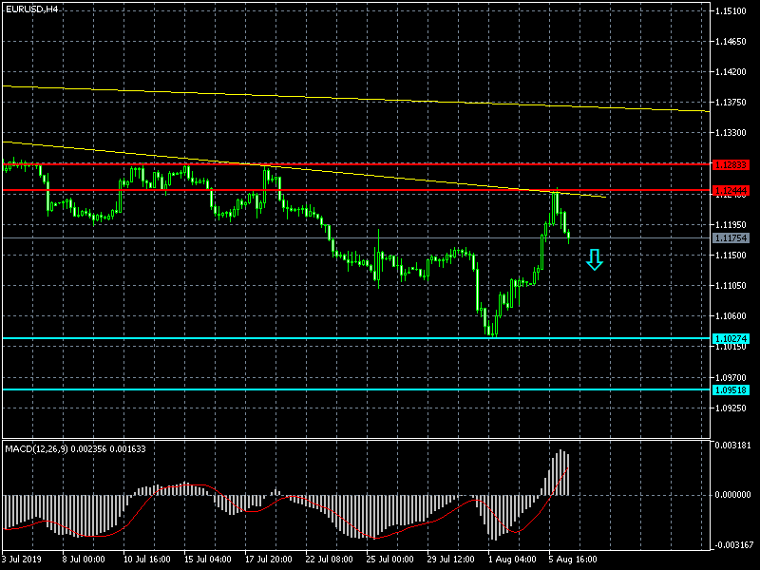Screen dimensions: 760x570
Task: Click the 1.11050 price scale value
Action: tap(731, 286)
